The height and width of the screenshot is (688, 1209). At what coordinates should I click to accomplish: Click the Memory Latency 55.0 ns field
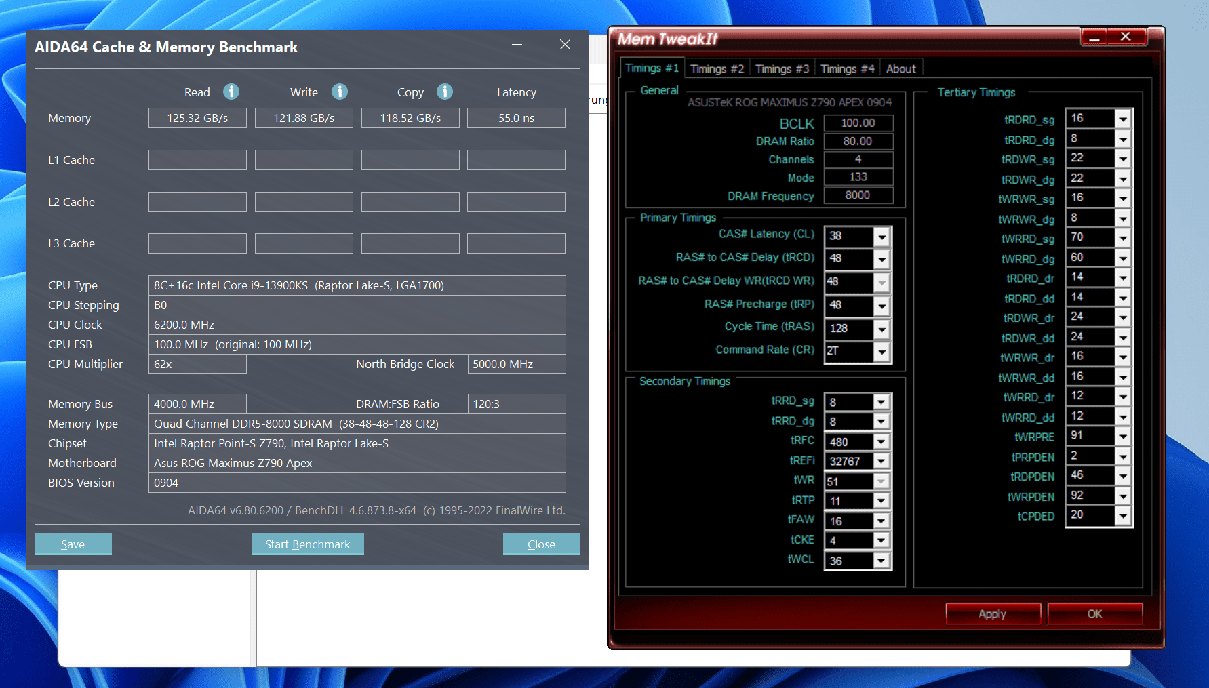click(x=516, y=118)
